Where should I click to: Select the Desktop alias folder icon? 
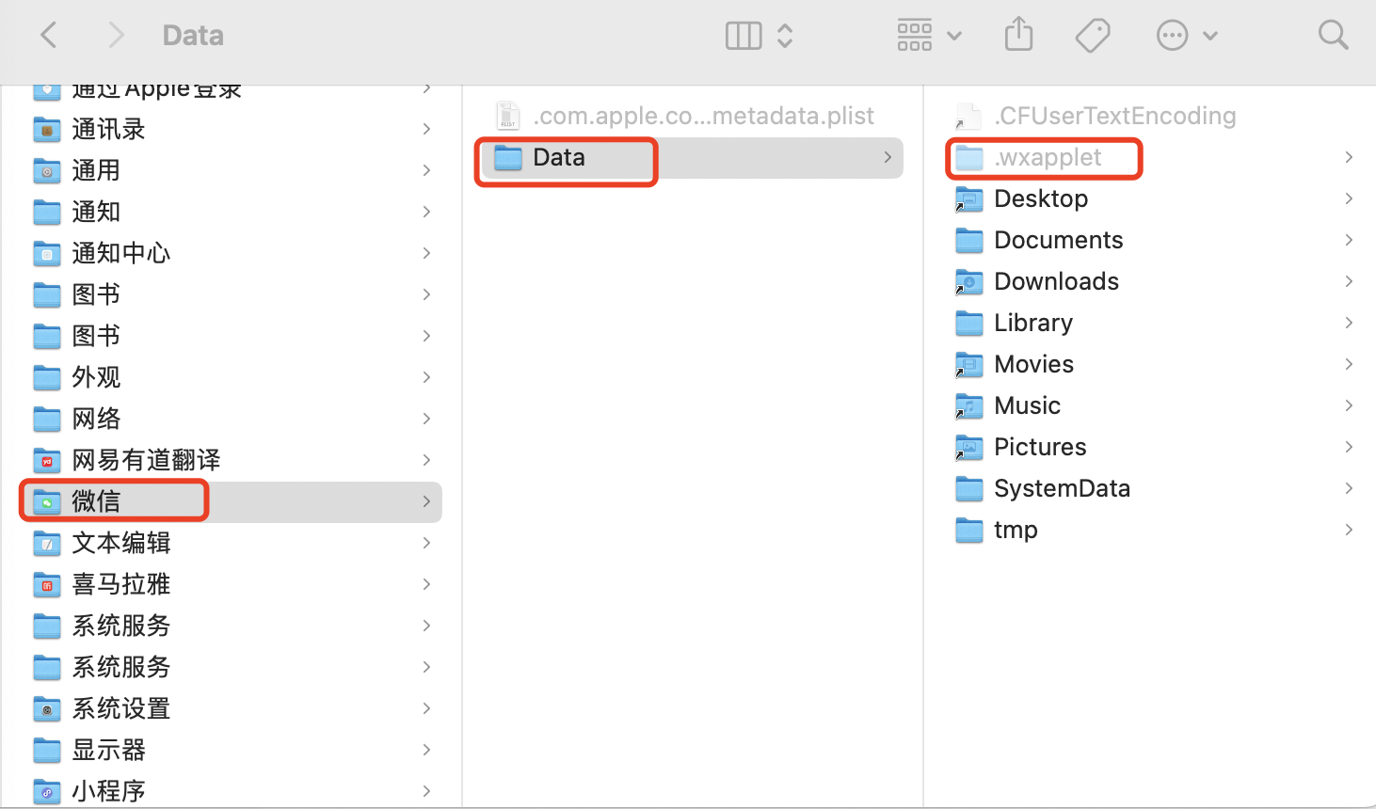point(969,198)
